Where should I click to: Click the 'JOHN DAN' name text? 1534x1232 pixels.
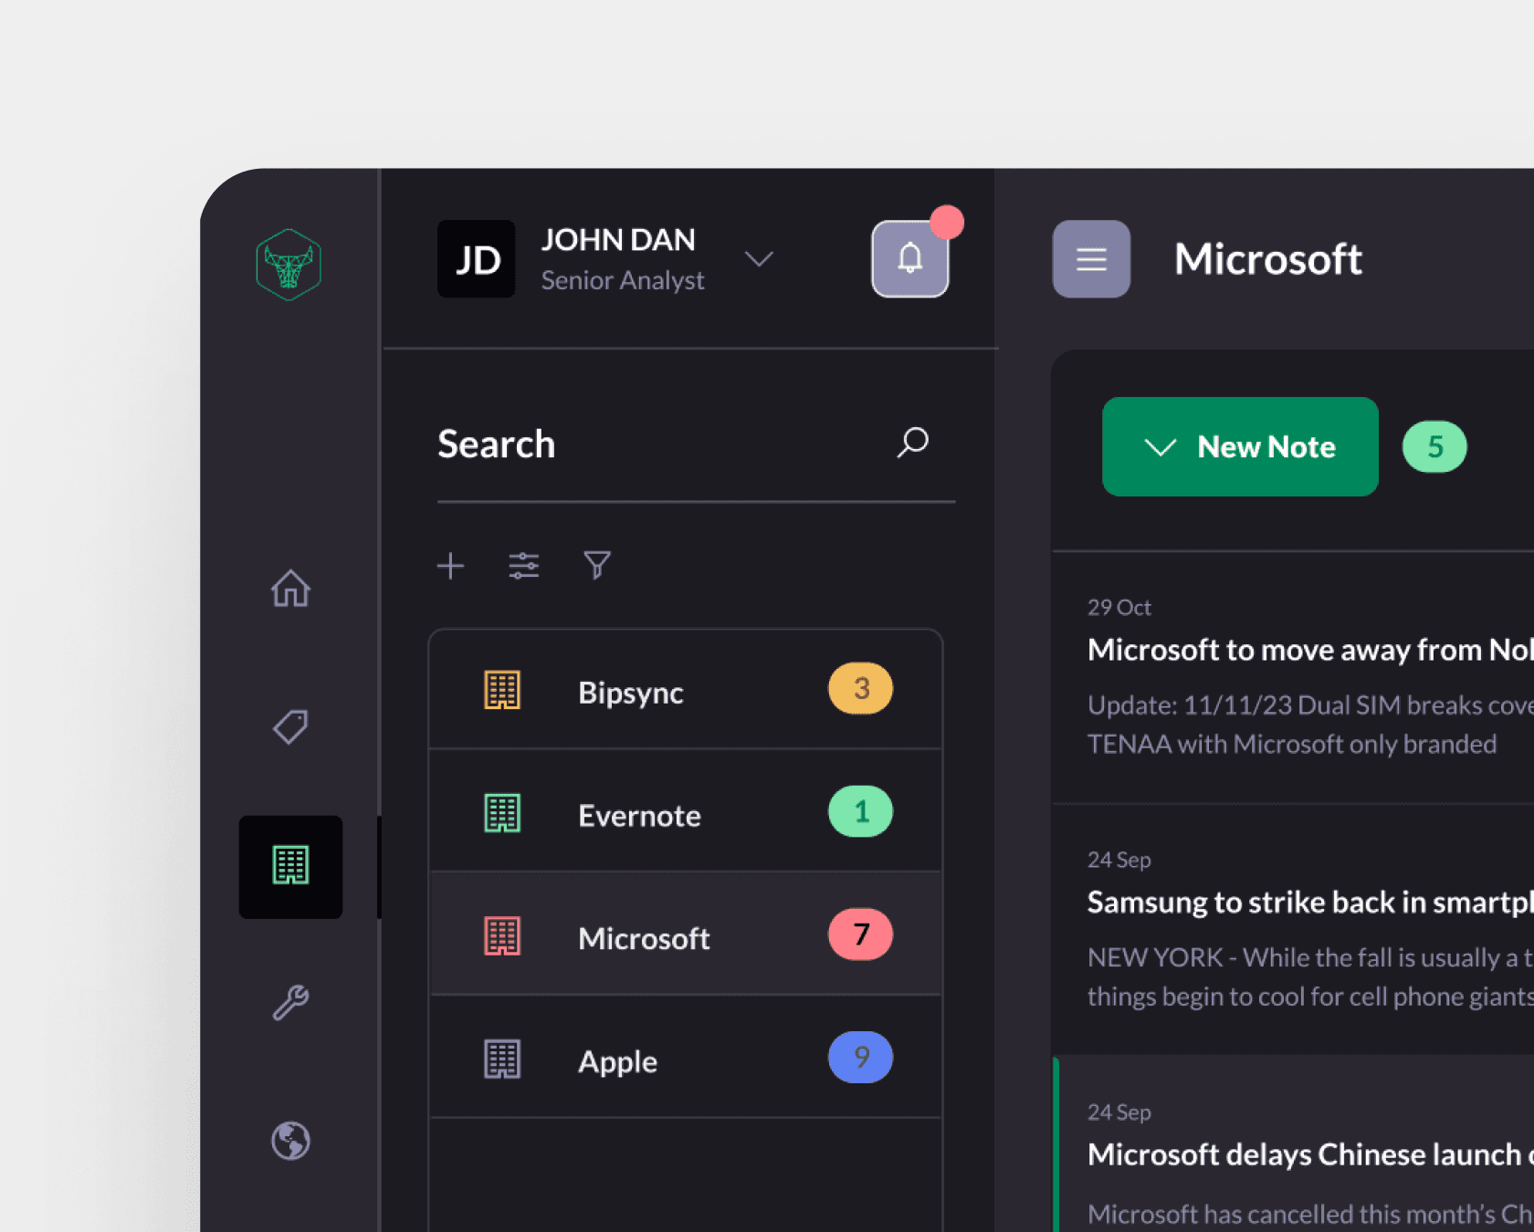618,240
